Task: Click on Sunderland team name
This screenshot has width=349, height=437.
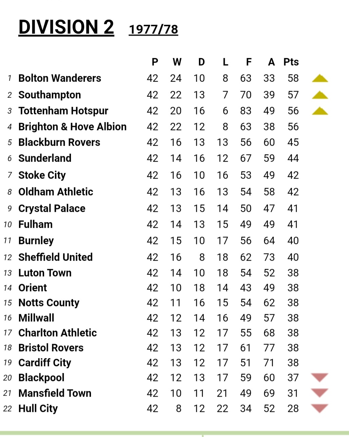Action: click(45, 158)
